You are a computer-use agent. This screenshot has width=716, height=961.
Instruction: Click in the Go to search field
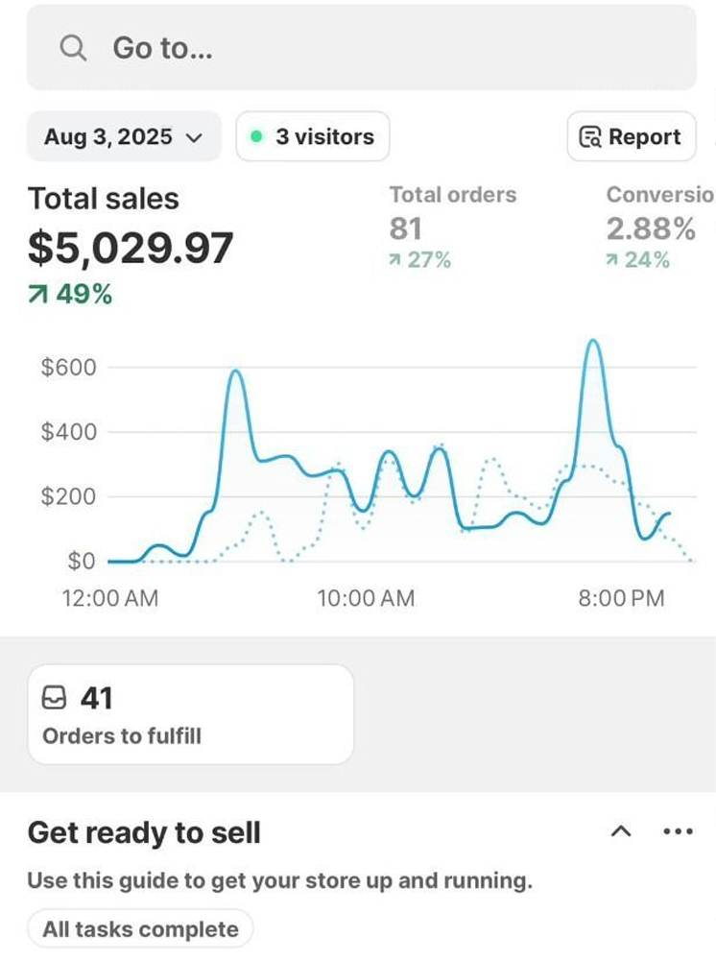click(x=361, y=48)
